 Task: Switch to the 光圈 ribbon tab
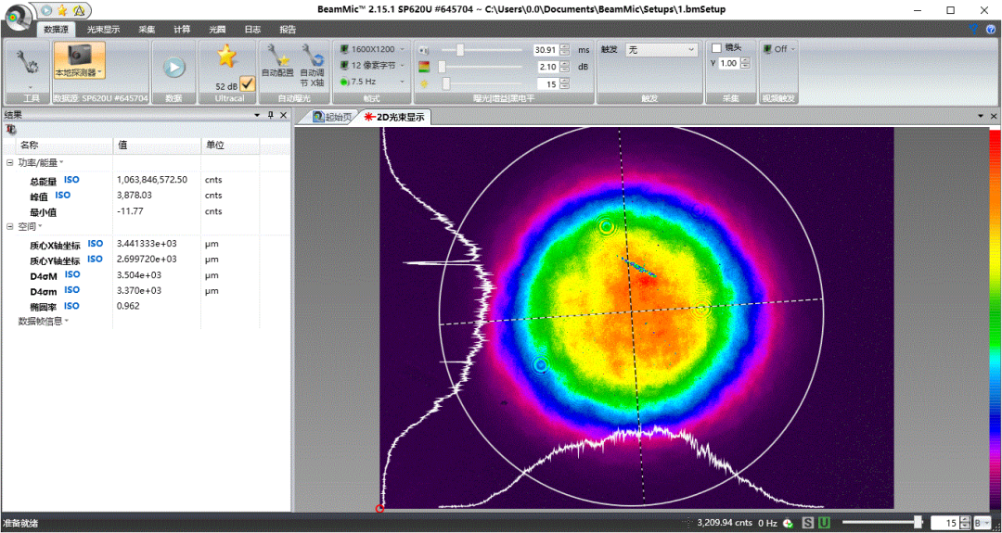coord(217,30)
